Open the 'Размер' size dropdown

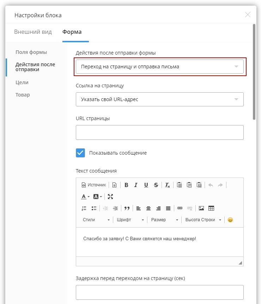click(164, 220)
